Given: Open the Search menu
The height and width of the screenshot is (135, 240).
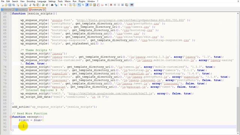Looking at the screenshot, I should click(x=15, y=1).
